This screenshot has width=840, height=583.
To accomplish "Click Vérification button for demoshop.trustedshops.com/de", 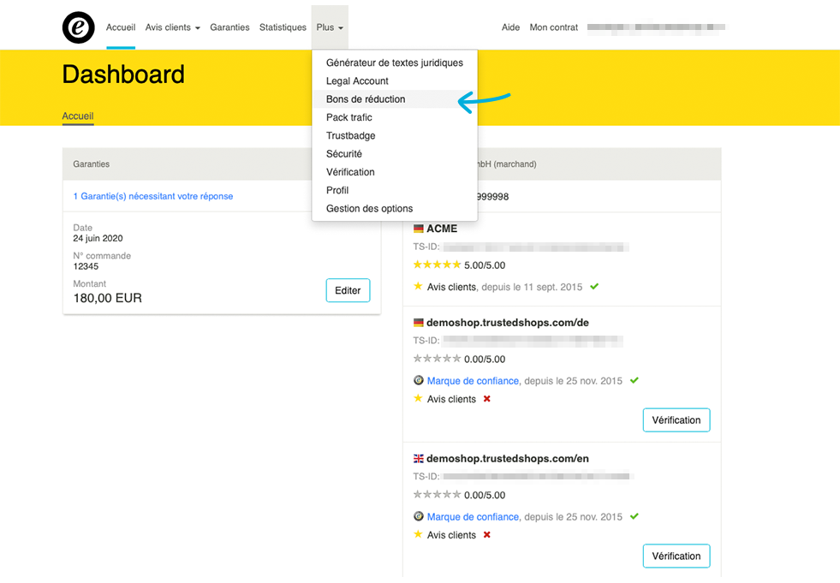I will (676, 420).
